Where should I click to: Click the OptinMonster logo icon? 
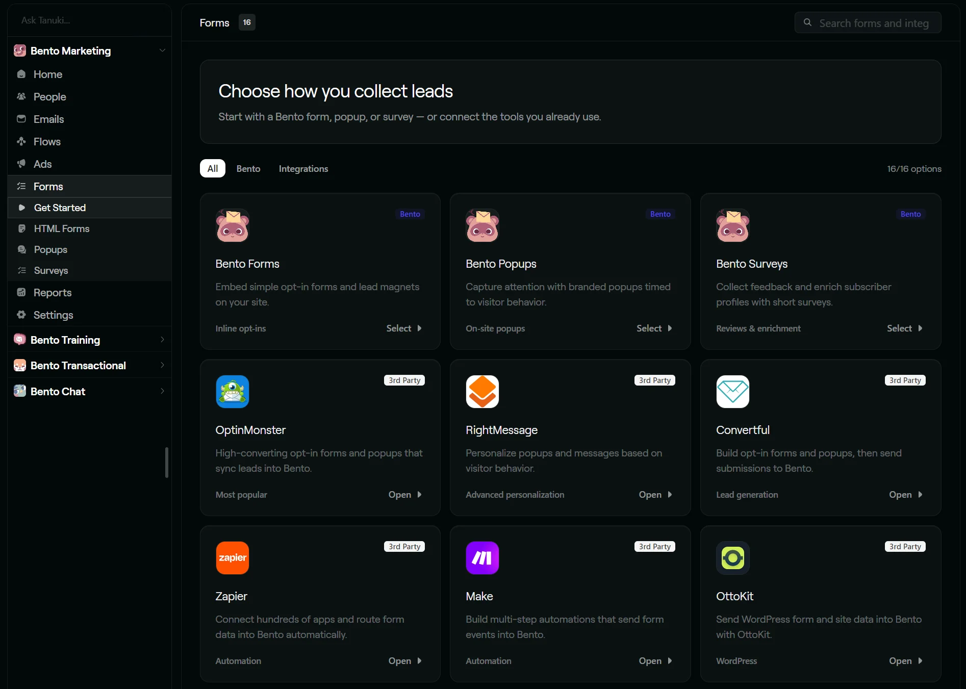[x=233, y=392]
